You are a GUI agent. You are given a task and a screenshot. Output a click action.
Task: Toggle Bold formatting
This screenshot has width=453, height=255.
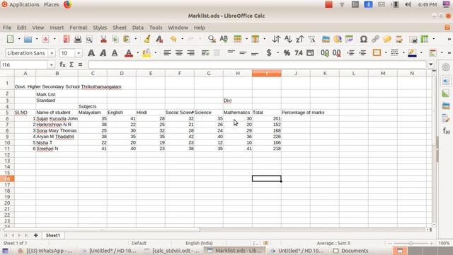[91, 53]
